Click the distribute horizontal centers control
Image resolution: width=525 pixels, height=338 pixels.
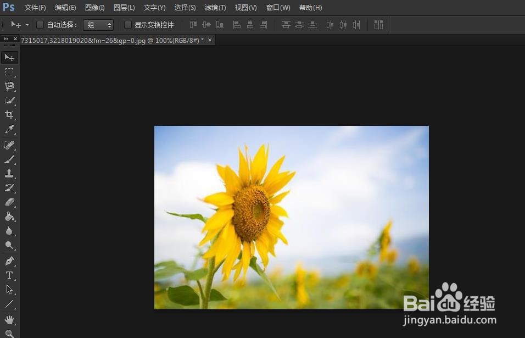click(x=343, y=25)
